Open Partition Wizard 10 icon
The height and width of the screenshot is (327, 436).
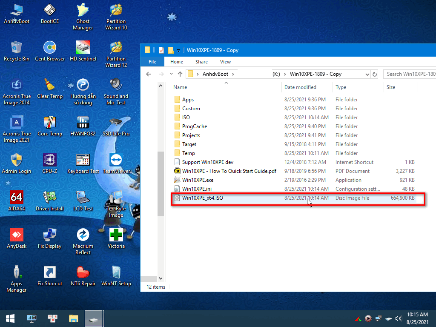116,17
